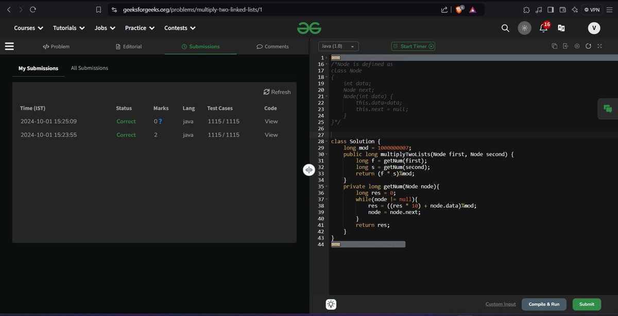The height and width of the screenshot is (316, 618).
Task: Click the bookmark icon beside the address bar
Action: click(98, 9)
